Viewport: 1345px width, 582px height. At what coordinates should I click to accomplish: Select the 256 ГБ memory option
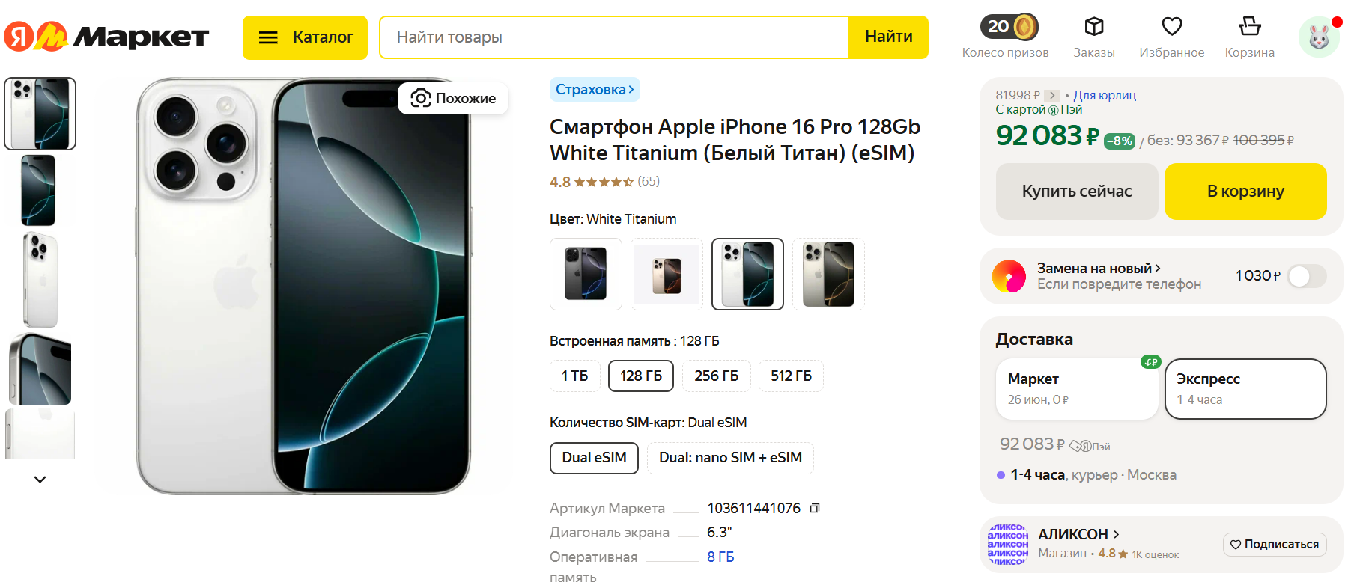click(x=716, y=376)
